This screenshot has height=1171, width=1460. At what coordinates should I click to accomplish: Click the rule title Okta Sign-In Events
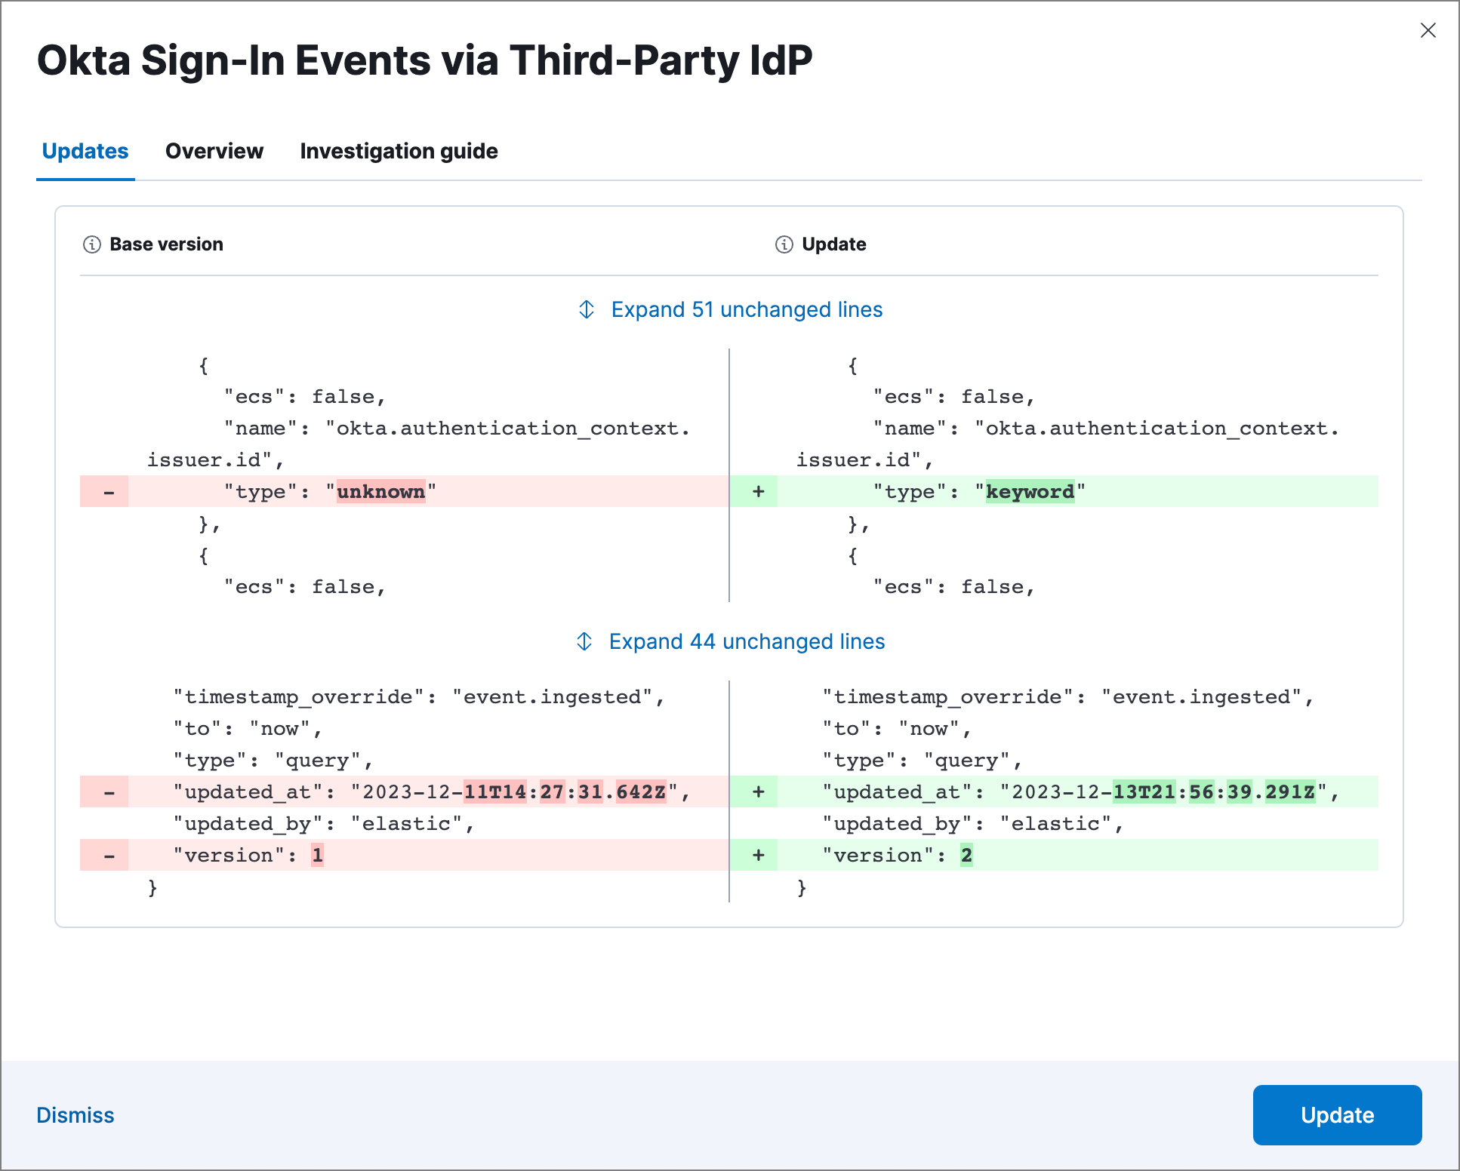[424, 60]
